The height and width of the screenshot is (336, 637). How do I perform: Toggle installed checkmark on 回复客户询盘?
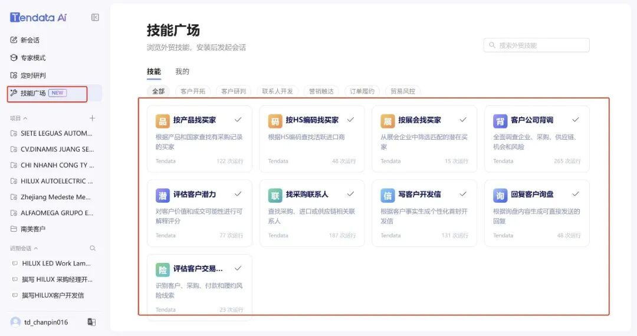point(576,194)
